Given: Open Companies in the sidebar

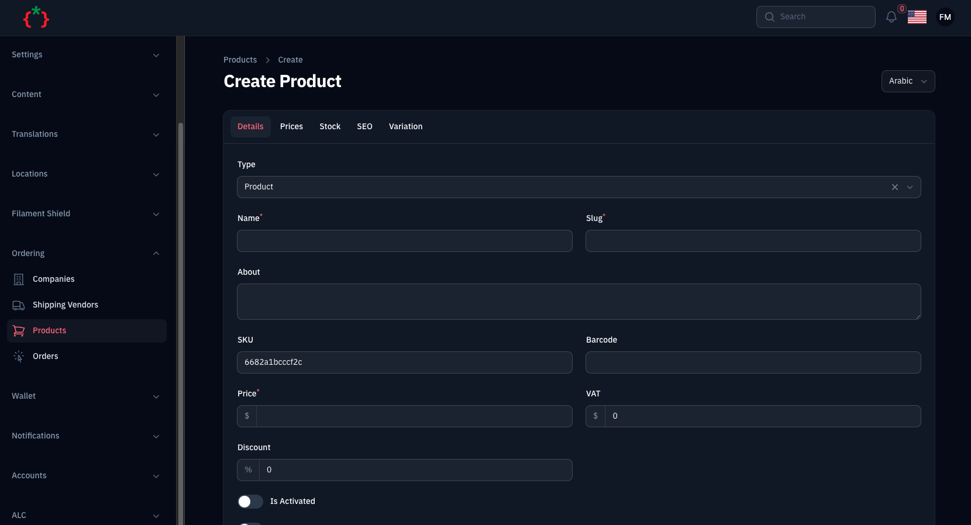Looking at the screenshot, I should 87,279.
